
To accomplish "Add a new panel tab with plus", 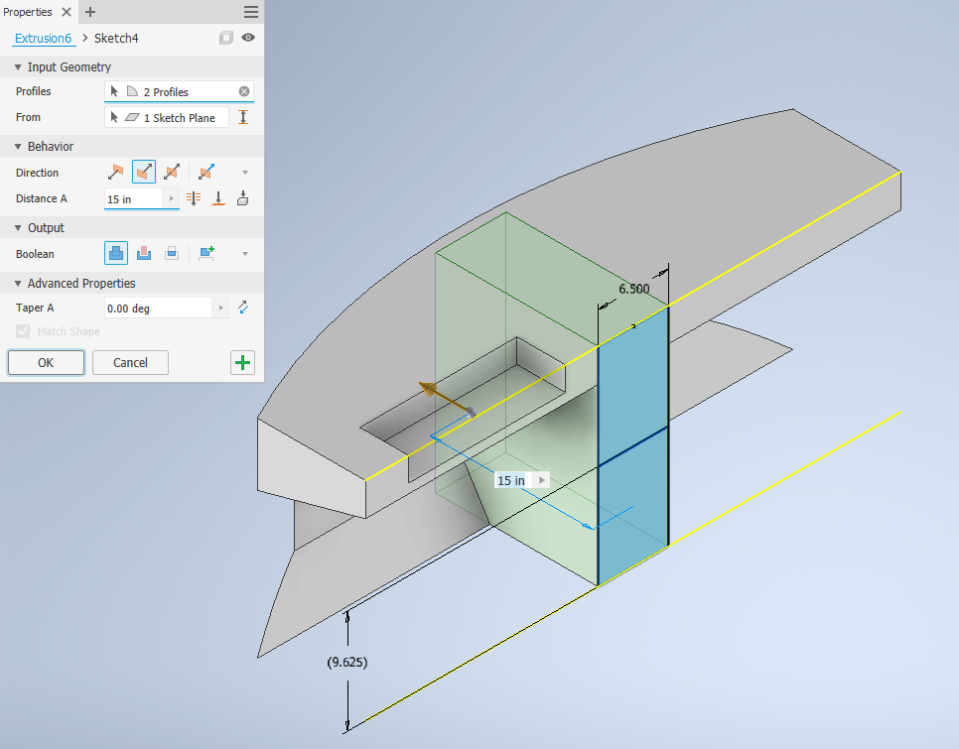I will pyautogui.click(x=90, y=12).
